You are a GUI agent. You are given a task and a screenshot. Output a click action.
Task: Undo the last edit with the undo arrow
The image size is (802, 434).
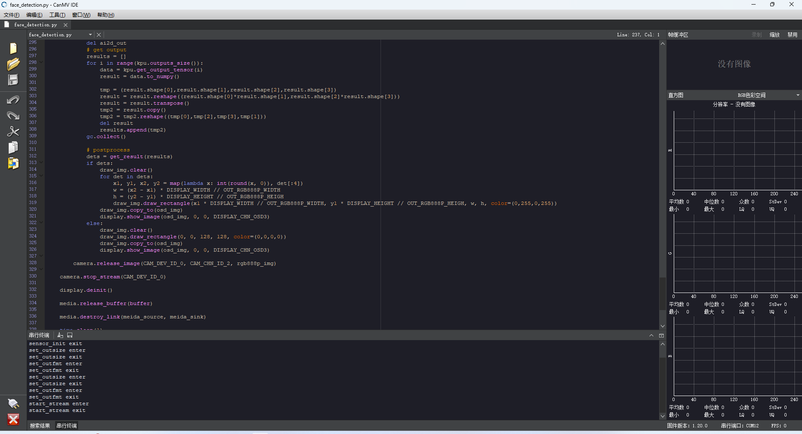13,100
